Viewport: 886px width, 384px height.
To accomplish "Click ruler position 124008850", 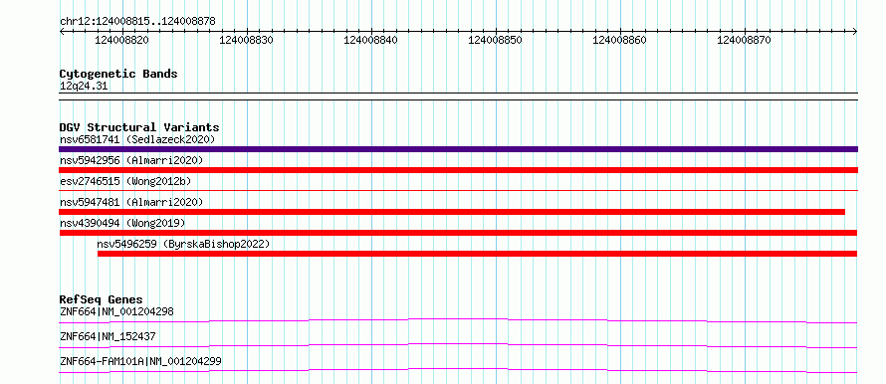I will coord(495,40).
